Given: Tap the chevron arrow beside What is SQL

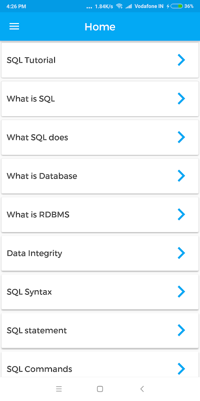Looking at the screenshot, I should 181,99.
